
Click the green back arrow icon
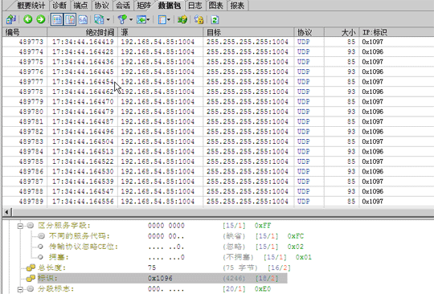[x=27, y=19]
